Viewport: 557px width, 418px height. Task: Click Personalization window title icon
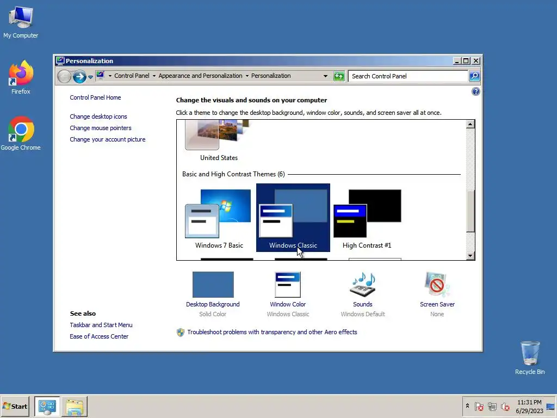click(60, 61)
